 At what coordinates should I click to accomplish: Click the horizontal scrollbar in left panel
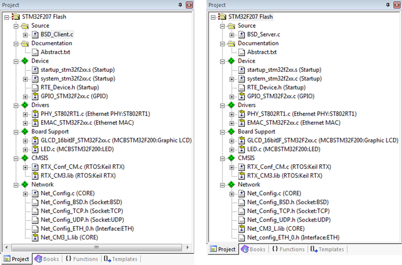[x=92, y=247]
